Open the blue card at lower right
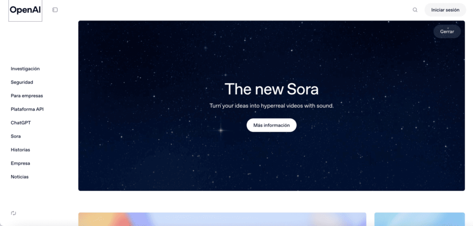Image resolution: width=473 pixels, height=226 pixels. (419, 219)
